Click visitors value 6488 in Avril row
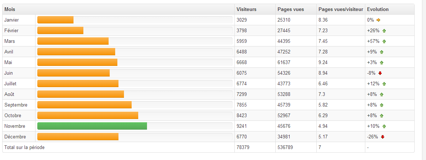 (x=242, y=52)
